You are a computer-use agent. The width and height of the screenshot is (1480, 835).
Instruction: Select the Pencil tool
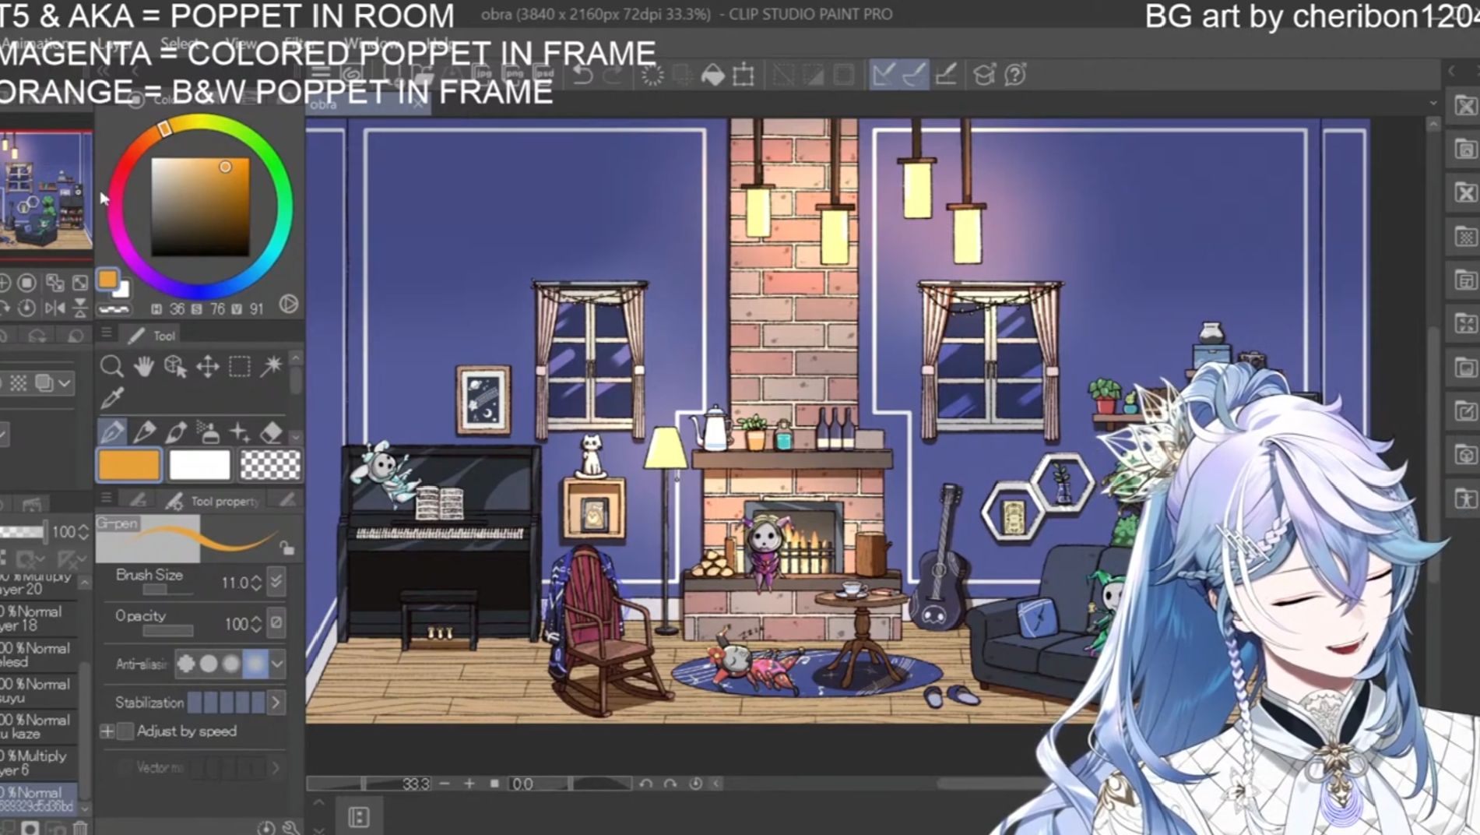tap(144, 432)
